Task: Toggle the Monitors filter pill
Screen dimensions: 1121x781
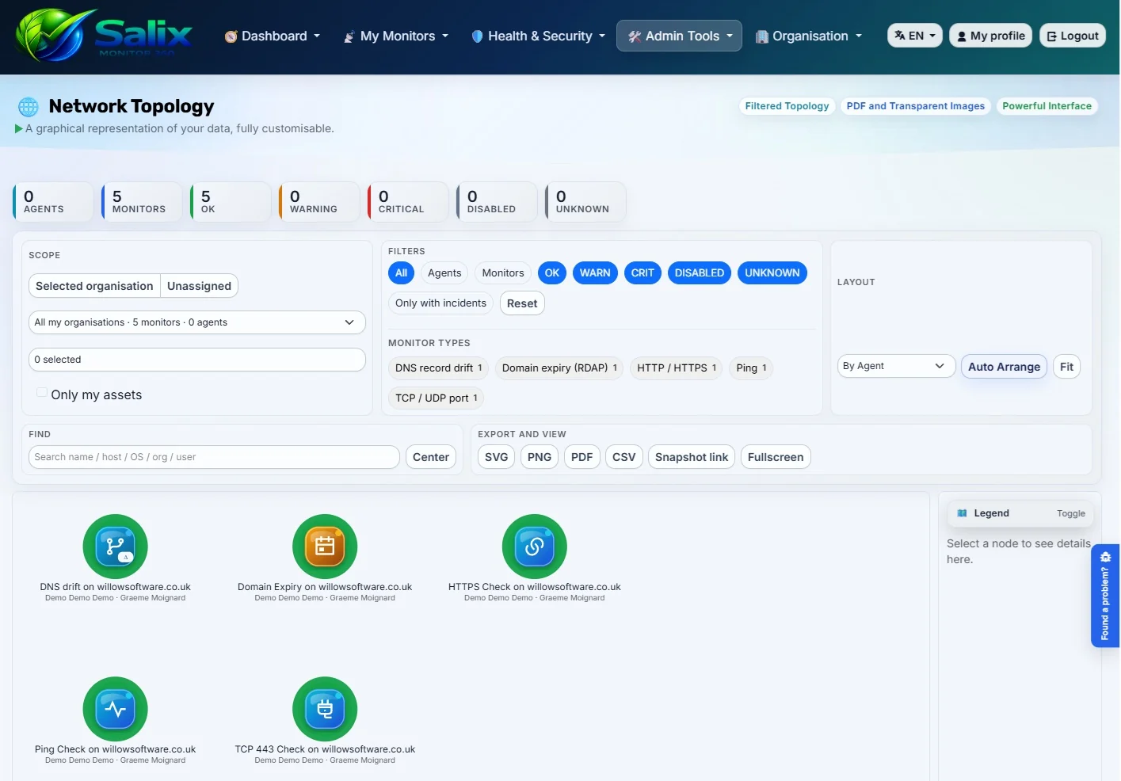Action: 503,272
